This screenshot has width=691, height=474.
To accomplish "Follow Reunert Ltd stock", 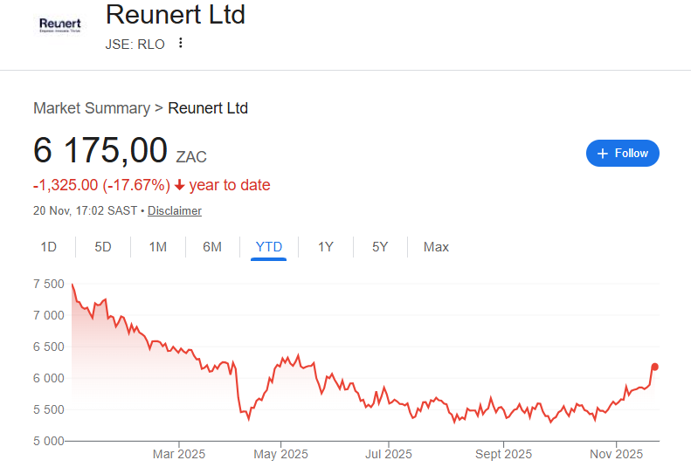I will pos(622,154).
